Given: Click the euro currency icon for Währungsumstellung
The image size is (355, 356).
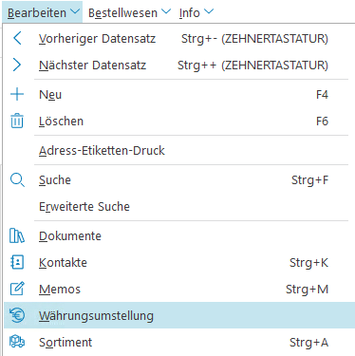Looking at the screenshot, I should tap(17, 315).
